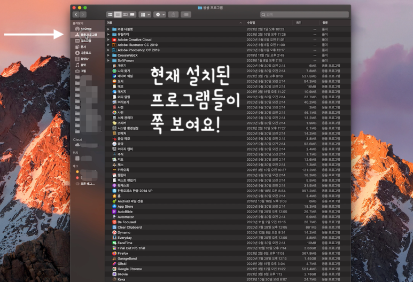Open 데스크탑 from the sidebar favorites
Viewport: 413px width, 282px height.
(83, 41)
